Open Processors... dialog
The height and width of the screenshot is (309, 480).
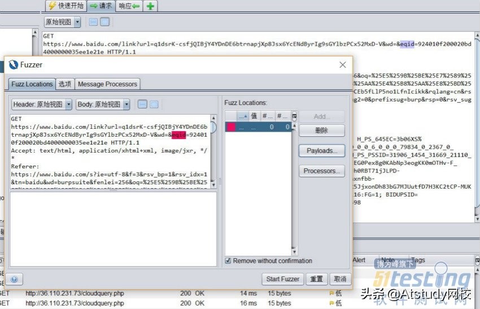(x=322, y=171)
